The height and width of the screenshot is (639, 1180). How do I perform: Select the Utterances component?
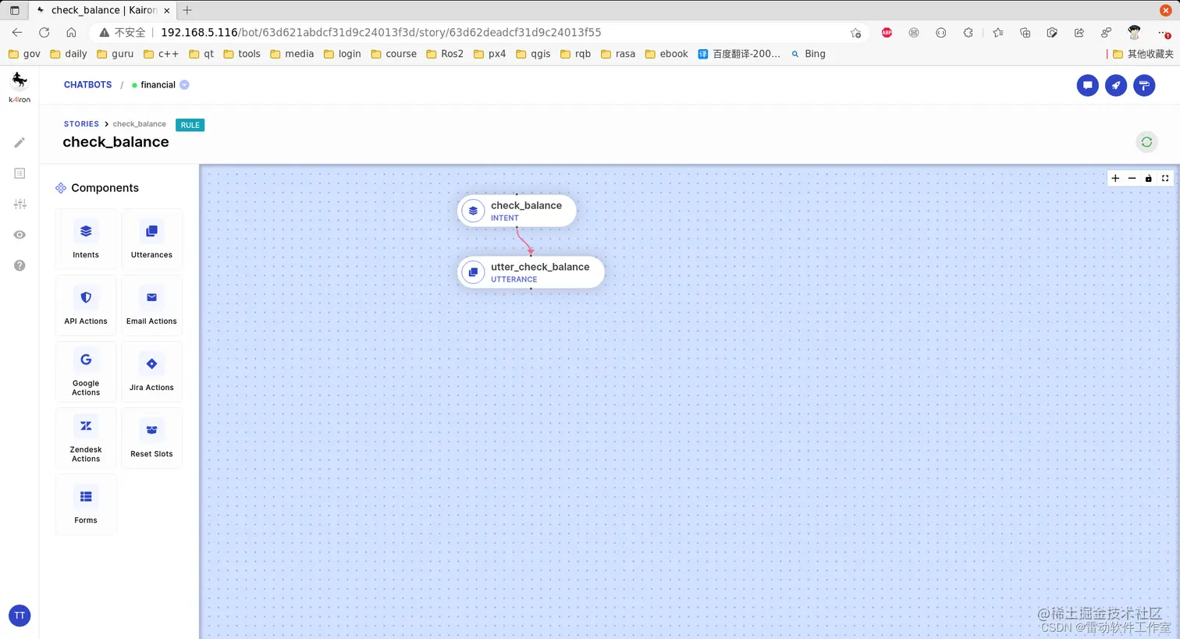tap(151, 239)
